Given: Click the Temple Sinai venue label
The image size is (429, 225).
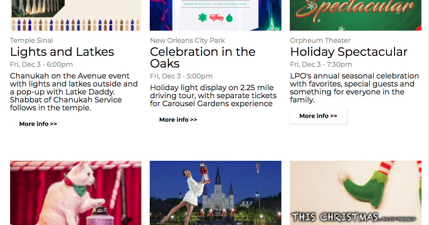Looking at the screenshot, I should [x=32, y=41].
